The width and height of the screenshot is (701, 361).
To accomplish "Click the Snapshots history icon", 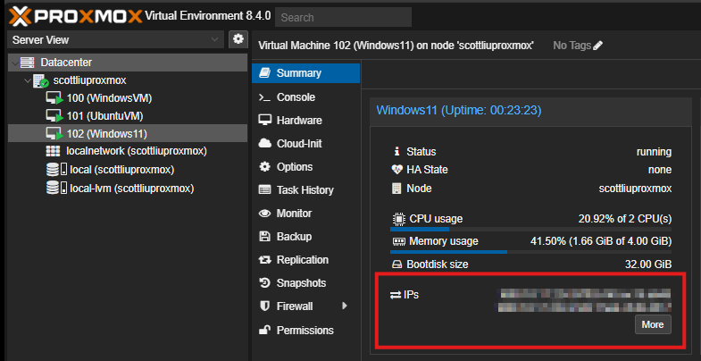I will tap(264, 283).
